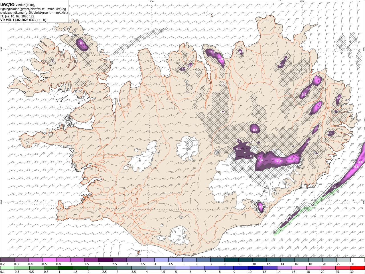Select the medium green 0.5–0.8 swatch, lower legend
Image resolution: width=365 pixels, height=274 pixels.
36,268
